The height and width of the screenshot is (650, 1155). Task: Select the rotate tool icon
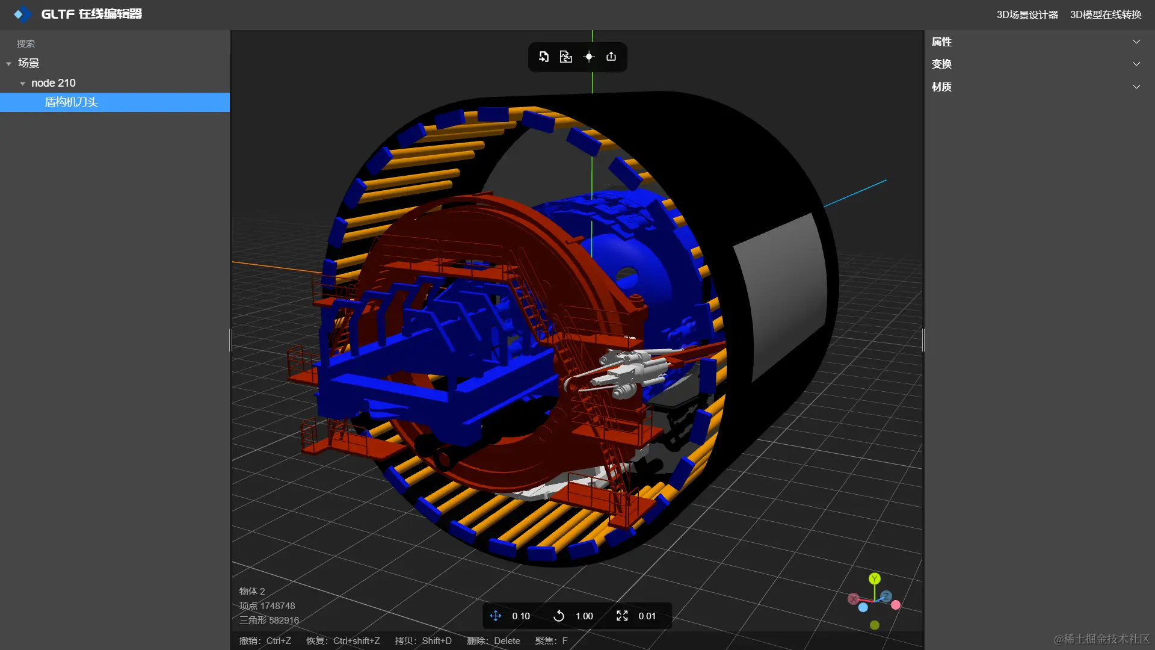[559, 616]
